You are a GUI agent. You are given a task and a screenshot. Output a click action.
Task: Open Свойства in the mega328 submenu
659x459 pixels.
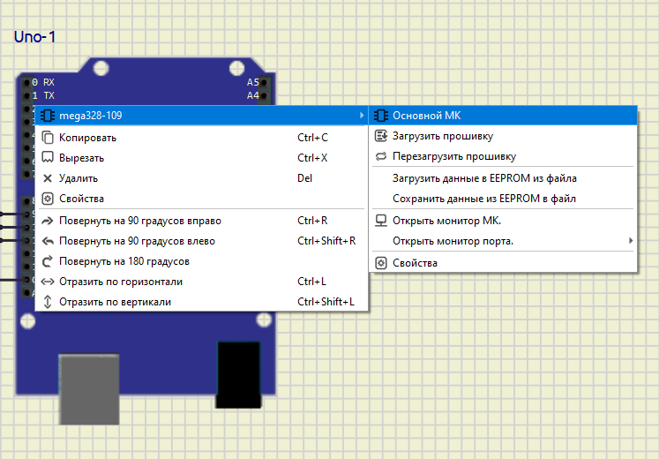(x=415, y=263)
